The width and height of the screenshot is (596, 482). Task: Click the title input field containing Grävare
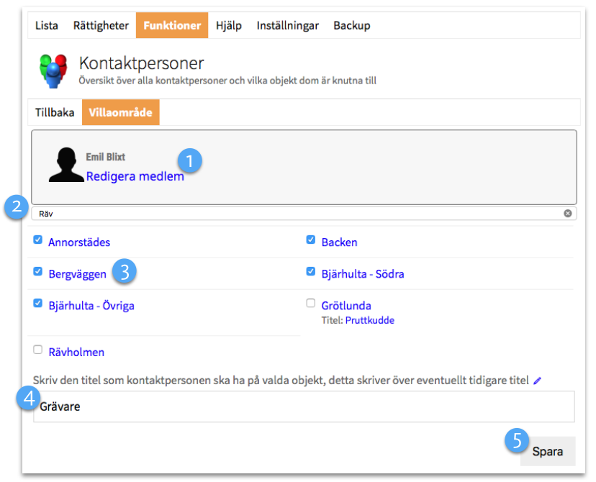point(302,407)
